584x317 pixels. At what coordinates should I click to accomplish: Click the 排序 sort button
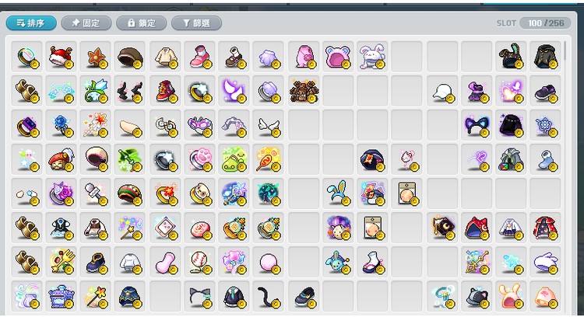click(31, 23)
